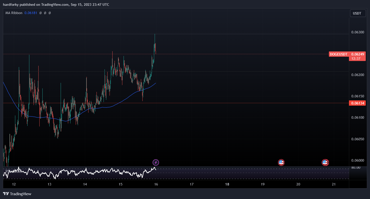Open the stacked US flag event nearest date 21
This screenshot has width=370, height=199.
[325, 162]
